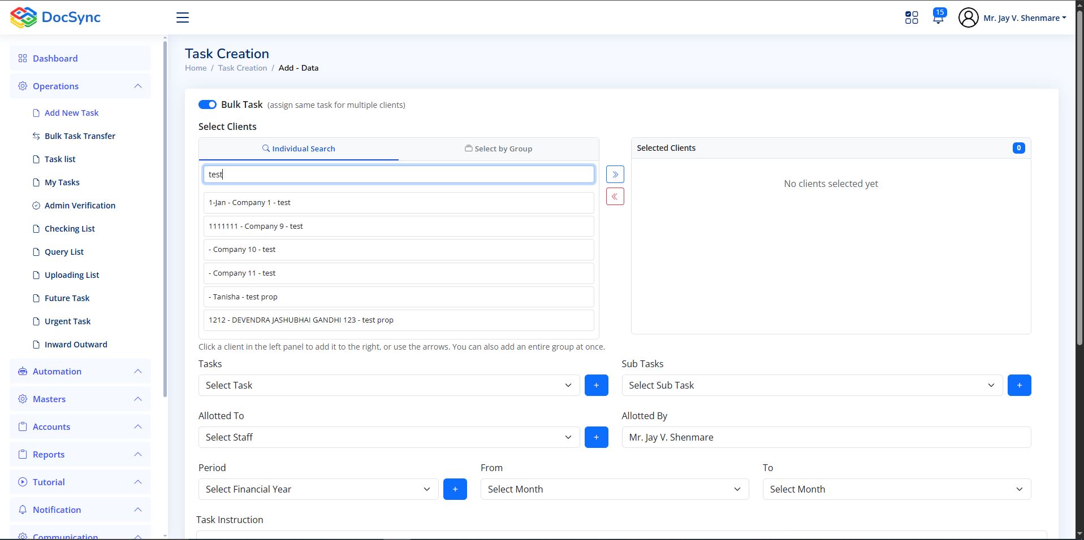Screen dimensions: 1084x540
Task: Click the Selected Clients count badge
Action: (1018, 148)
